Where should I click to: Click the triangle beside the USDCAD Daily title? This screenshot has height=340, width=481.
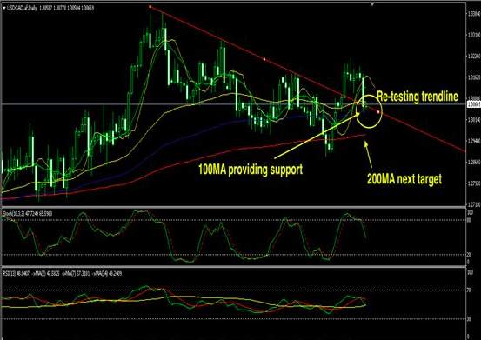(4, 9)
